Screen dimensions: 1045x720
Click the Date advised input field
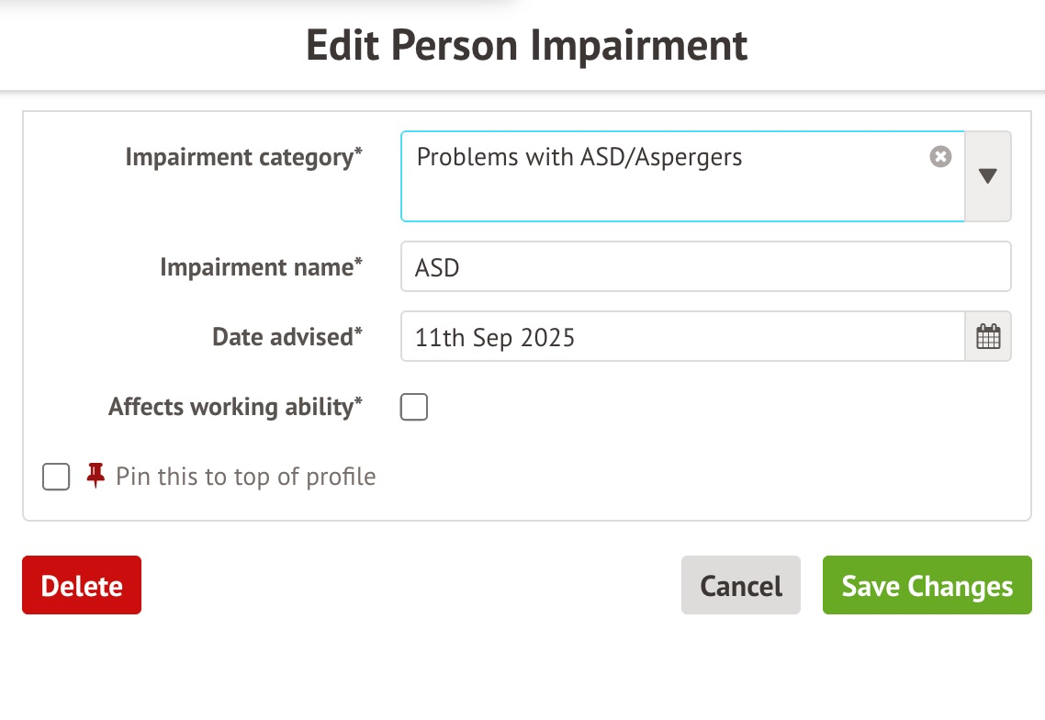(681, 337)
